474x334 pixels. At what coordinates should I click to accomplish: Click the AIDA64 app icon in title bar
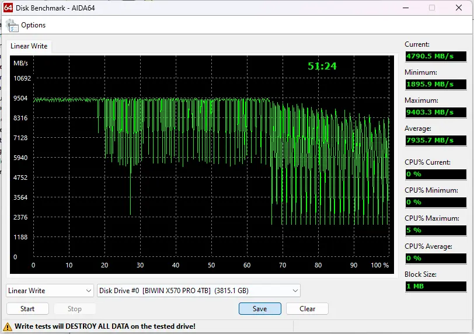tap(8, 8)
